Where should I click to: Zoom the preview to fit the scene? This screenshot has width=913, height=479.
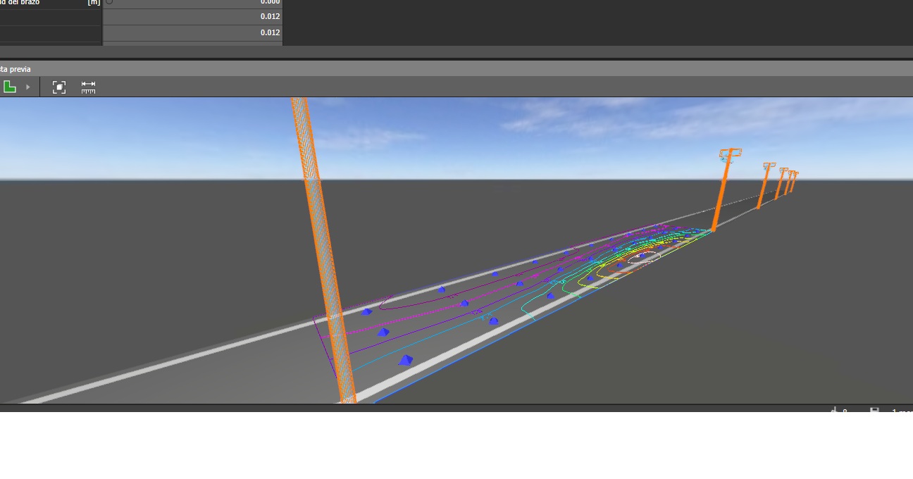[x=59, y=87]
